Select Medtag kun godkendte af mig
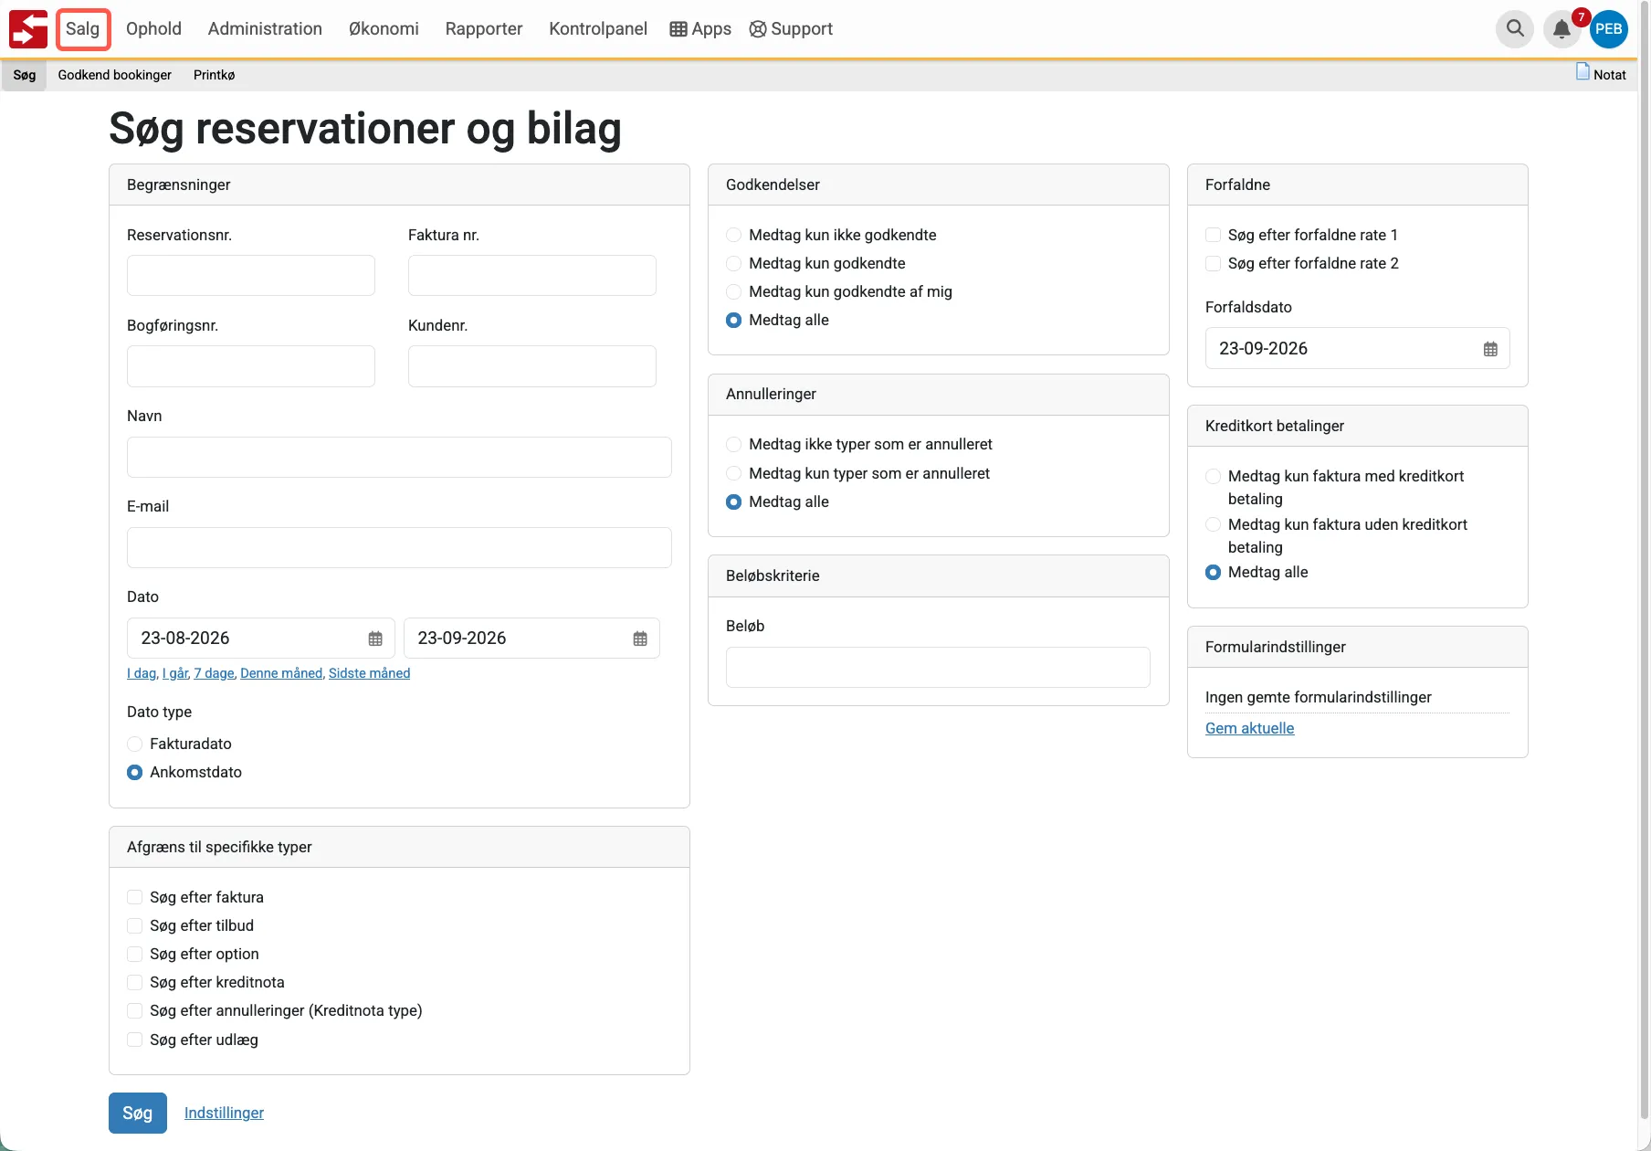1651x1151 pixels. [733, 292]
